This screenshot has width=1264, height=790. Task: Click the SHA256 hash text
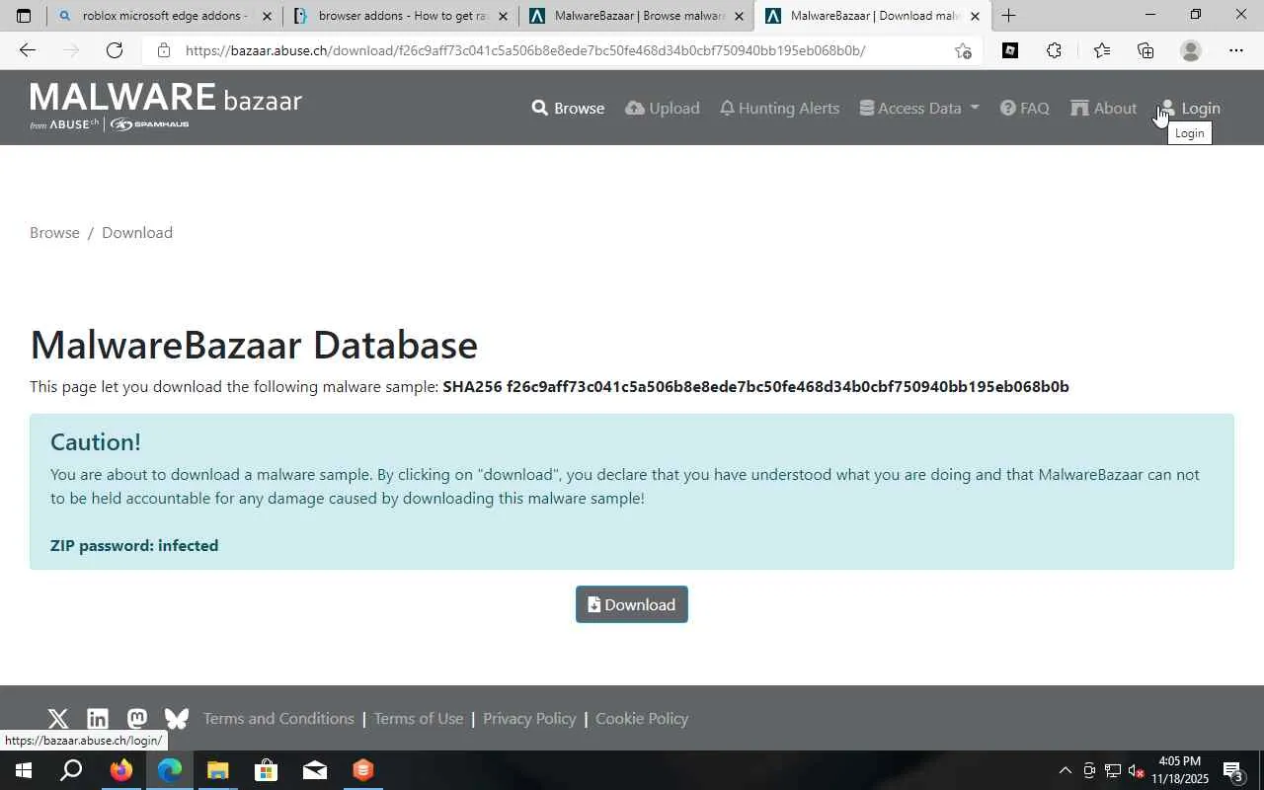pos(755,386)
